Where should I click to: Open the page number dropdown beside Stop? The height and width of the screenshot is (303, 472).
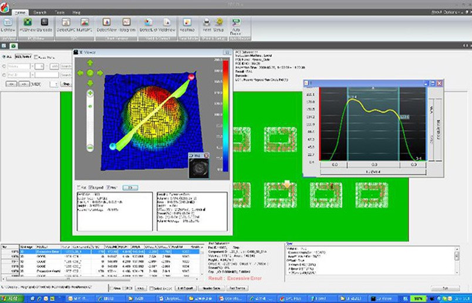(x=55, y=84)
